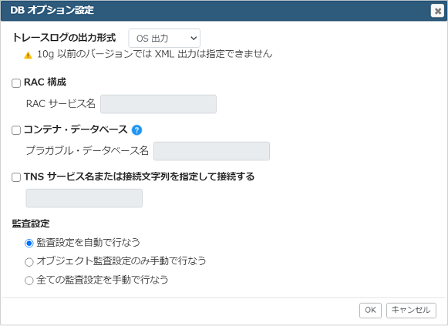Click the RAC サービス名 text field
The image size is (448, 326).
[158, 104]
